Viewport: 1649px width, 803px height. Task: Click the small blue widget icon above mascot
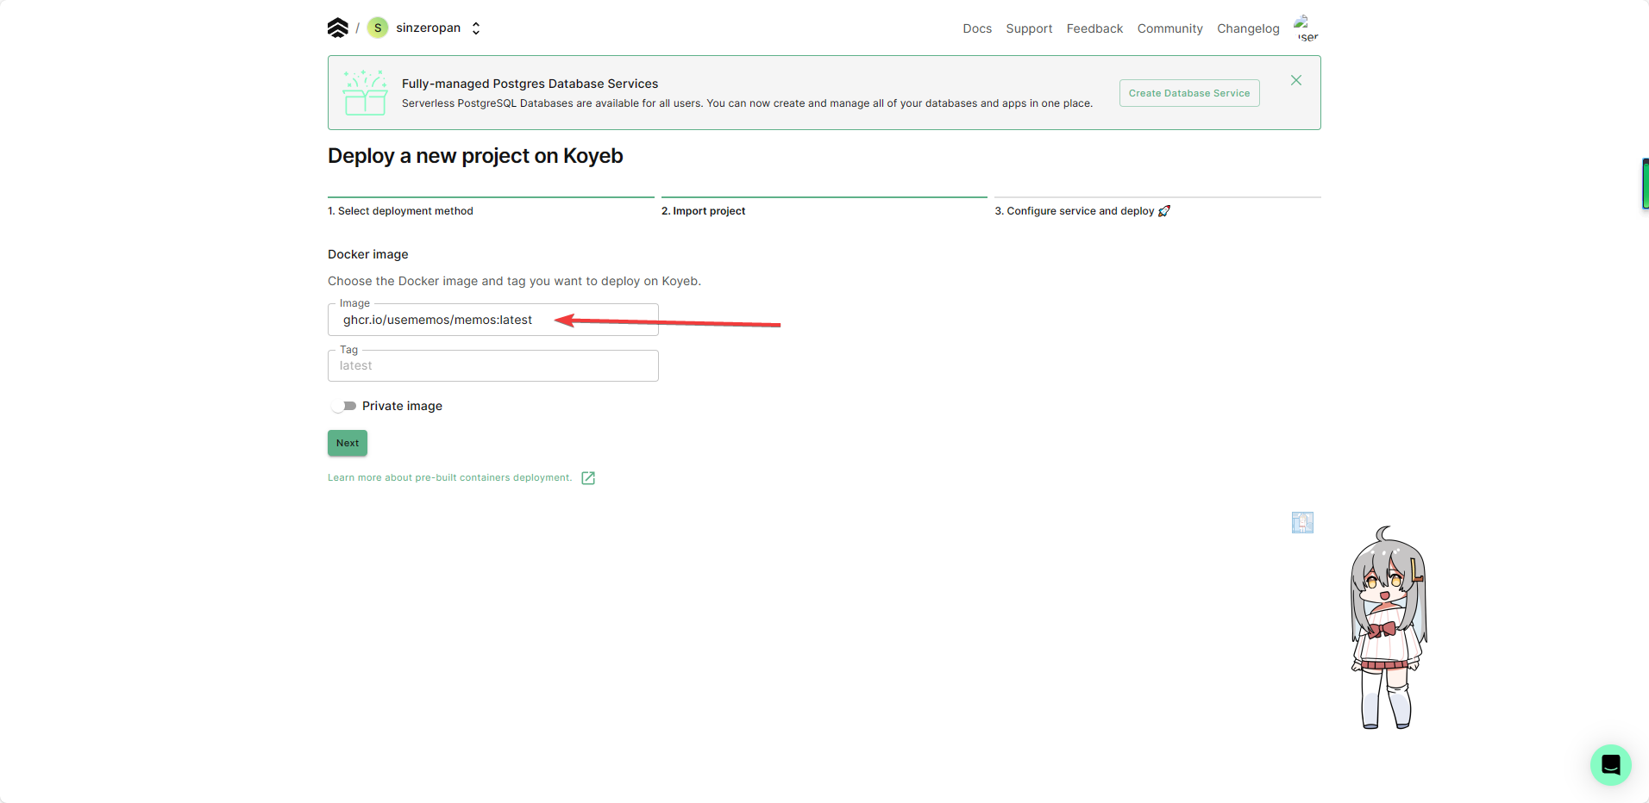click(x=1302, y=522)
